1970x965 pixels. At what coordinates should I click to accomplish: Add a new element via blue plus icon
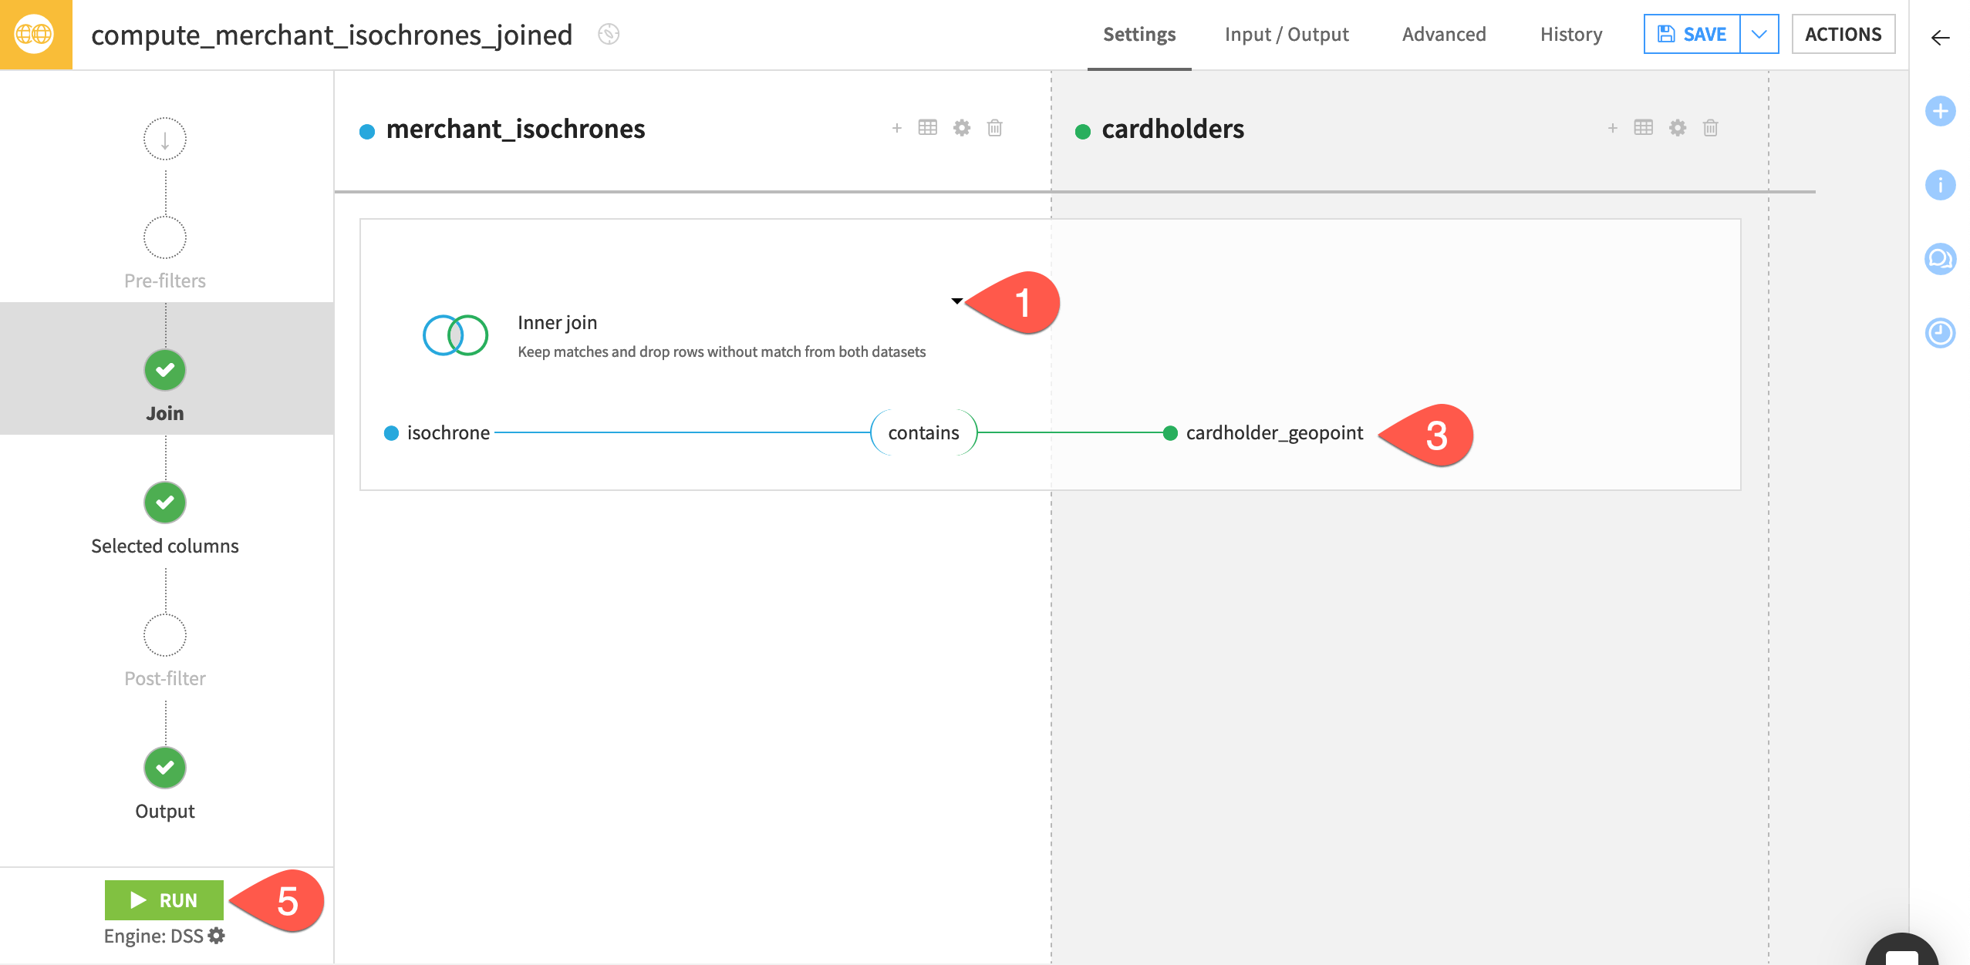tap(1941, 111)
